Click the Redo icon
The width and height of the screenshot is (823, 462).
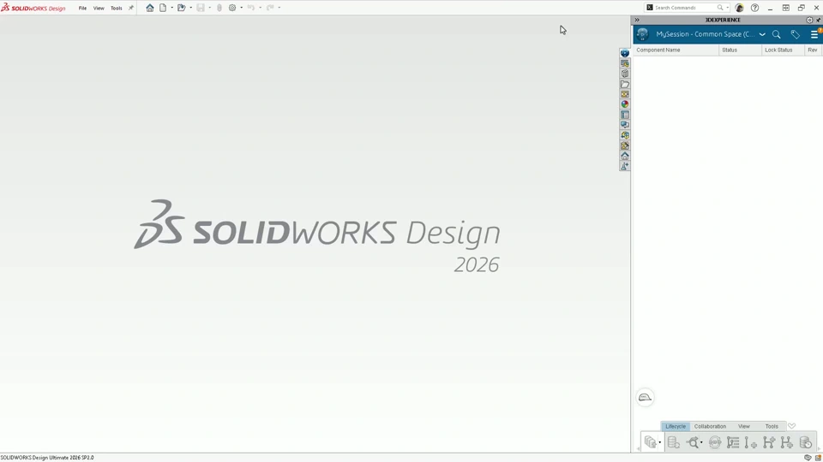(x=270, y=8)
